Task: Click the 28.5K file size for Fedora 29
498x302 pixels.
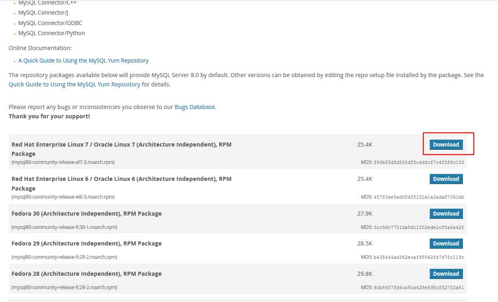Action: pos(365,243)
